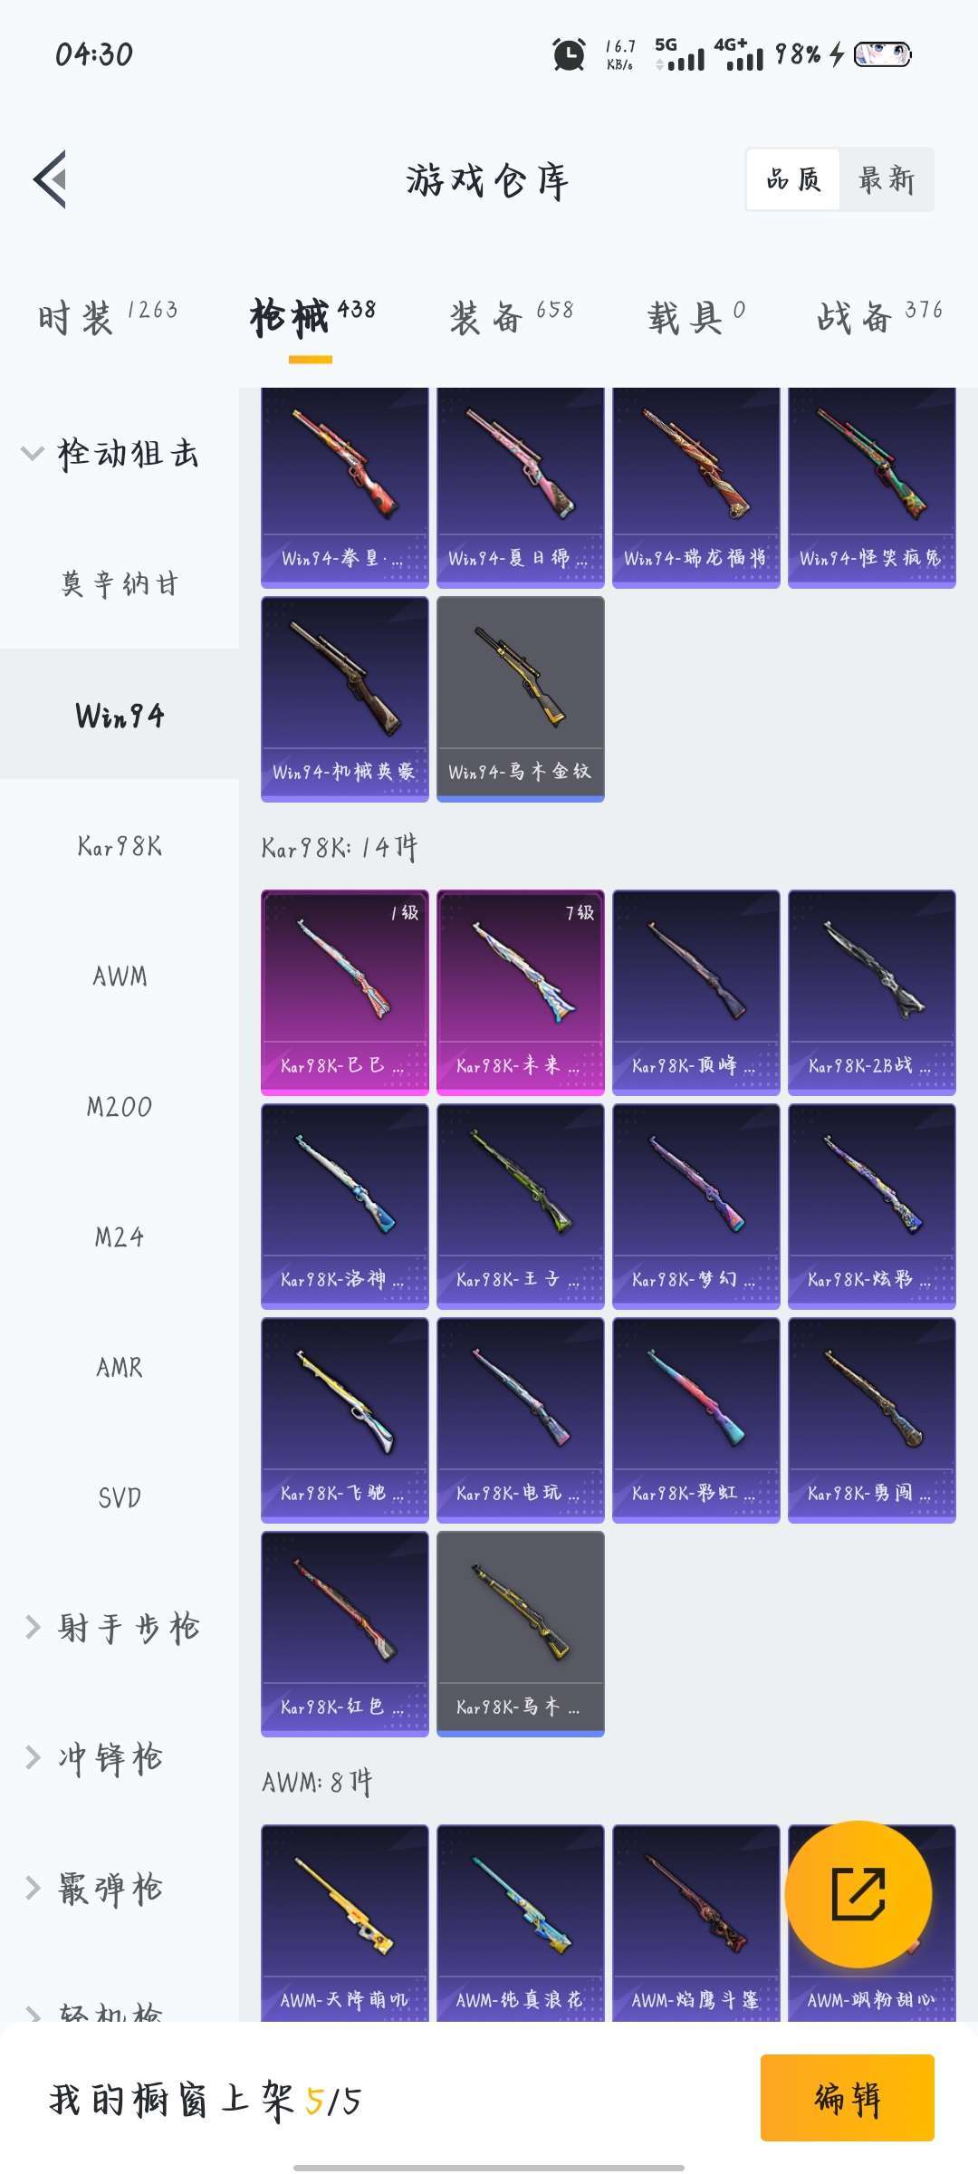Tap the 编辑 button
Image resolution: width=978 pixels, height=2174 pixels.
[847, 2098]
